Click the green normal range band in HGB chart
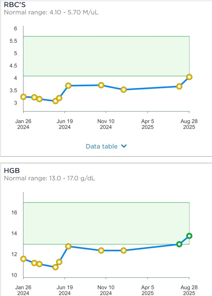Viewport: 212px width, 296px height. pyautogui.click(x=106, y=223)
